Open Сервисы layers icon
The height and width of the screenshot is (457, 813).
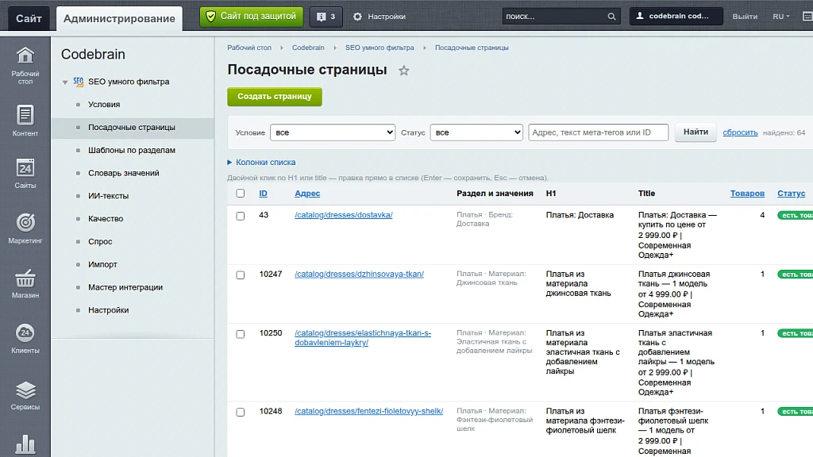click(25, 395)
